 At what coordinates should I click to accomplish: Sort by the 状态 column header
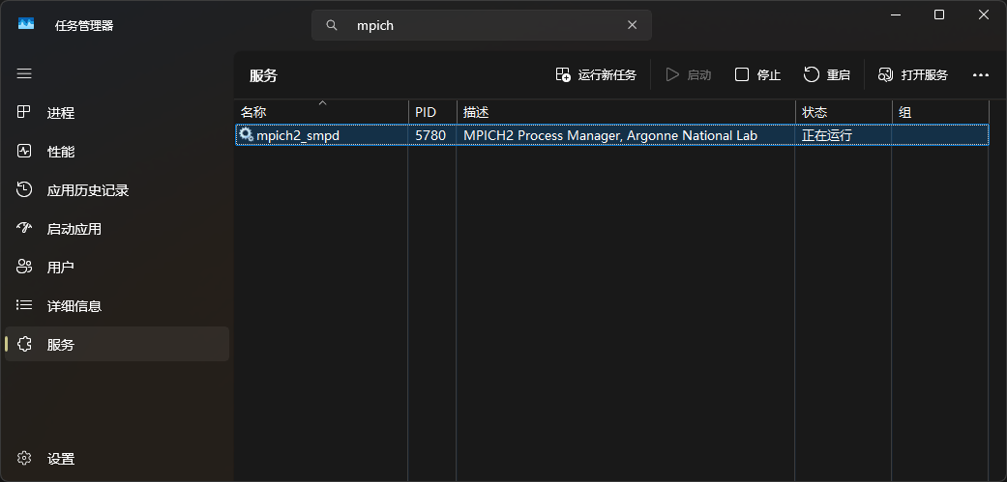point(844,112)
